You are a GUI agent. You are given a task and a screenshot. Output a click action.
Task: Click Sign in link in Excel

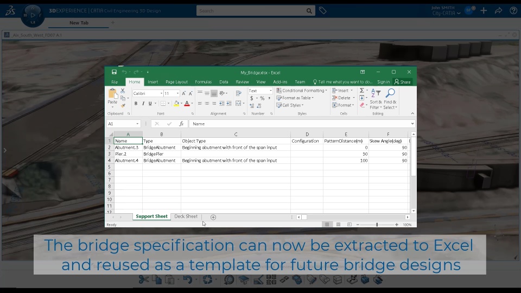pos(384,82)
